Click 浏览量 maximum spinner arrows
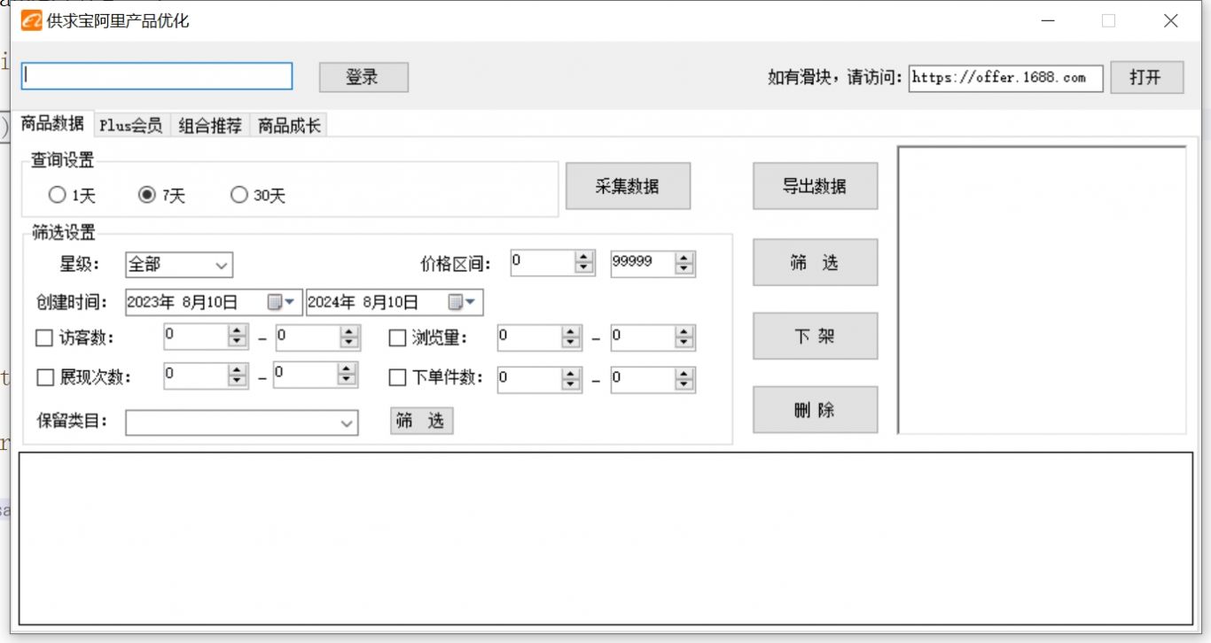 [x=684, y=337]
